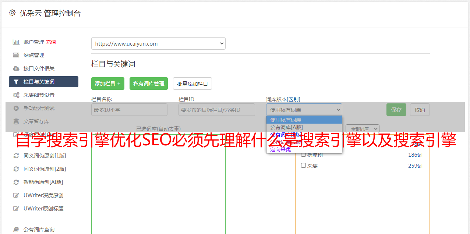Click the play icon for 手动运行测试
Image resolution: width=470 pixels, height=234 pixels.
tap(16, 108)
